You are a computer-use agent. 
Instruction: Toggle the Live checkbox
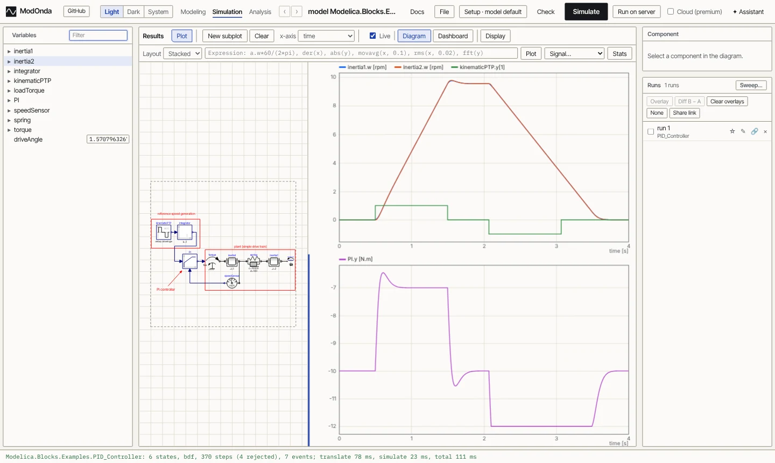(x=372, y=36)
